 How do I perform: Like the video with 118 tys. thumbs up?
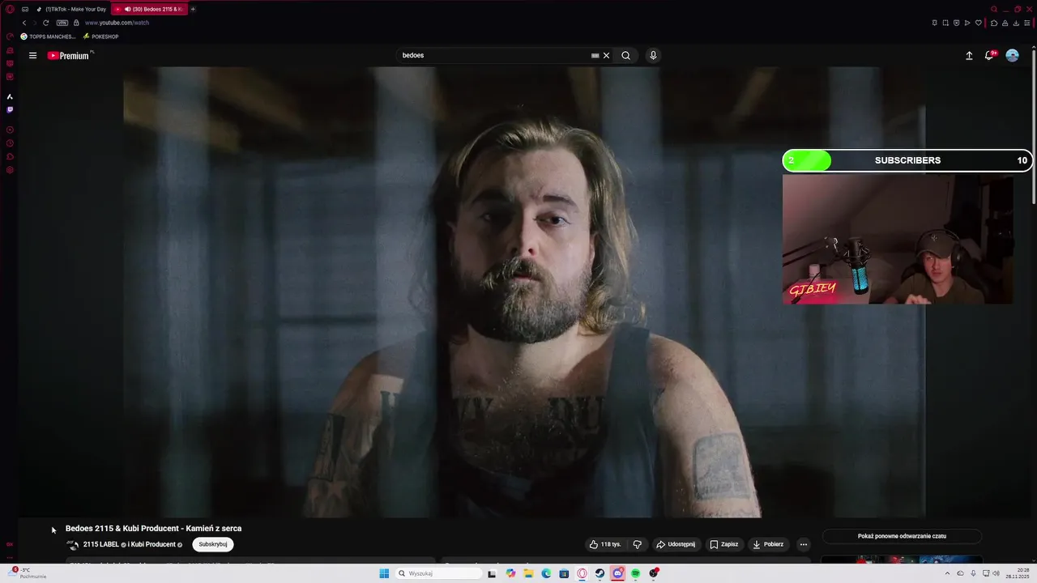pos(605,544)
